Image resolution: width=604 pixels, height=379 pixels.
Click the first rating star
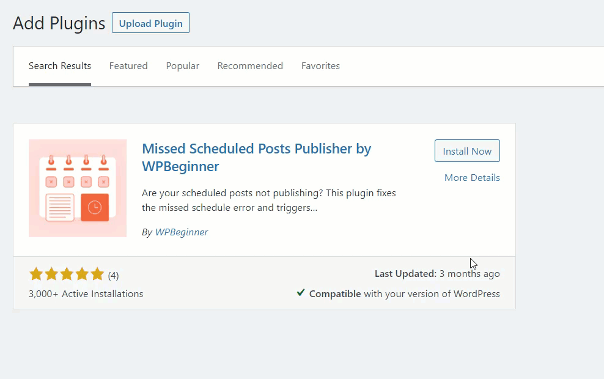pyautogui.click(x=36, y=274)
